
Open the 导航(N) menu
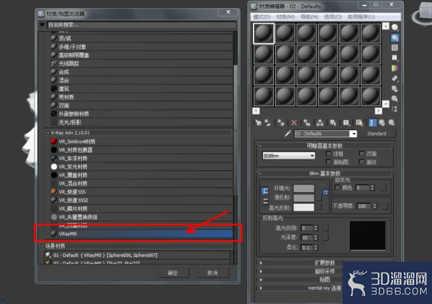(x=310, y=17)
